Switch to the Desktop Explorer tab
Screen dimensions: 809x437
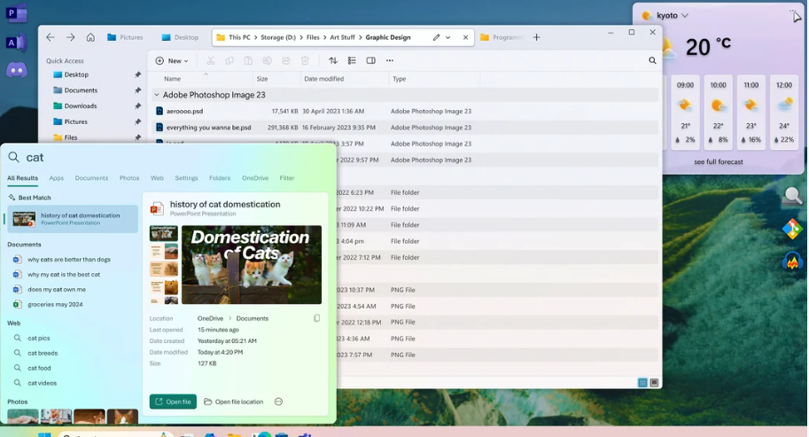click(180, 37)
